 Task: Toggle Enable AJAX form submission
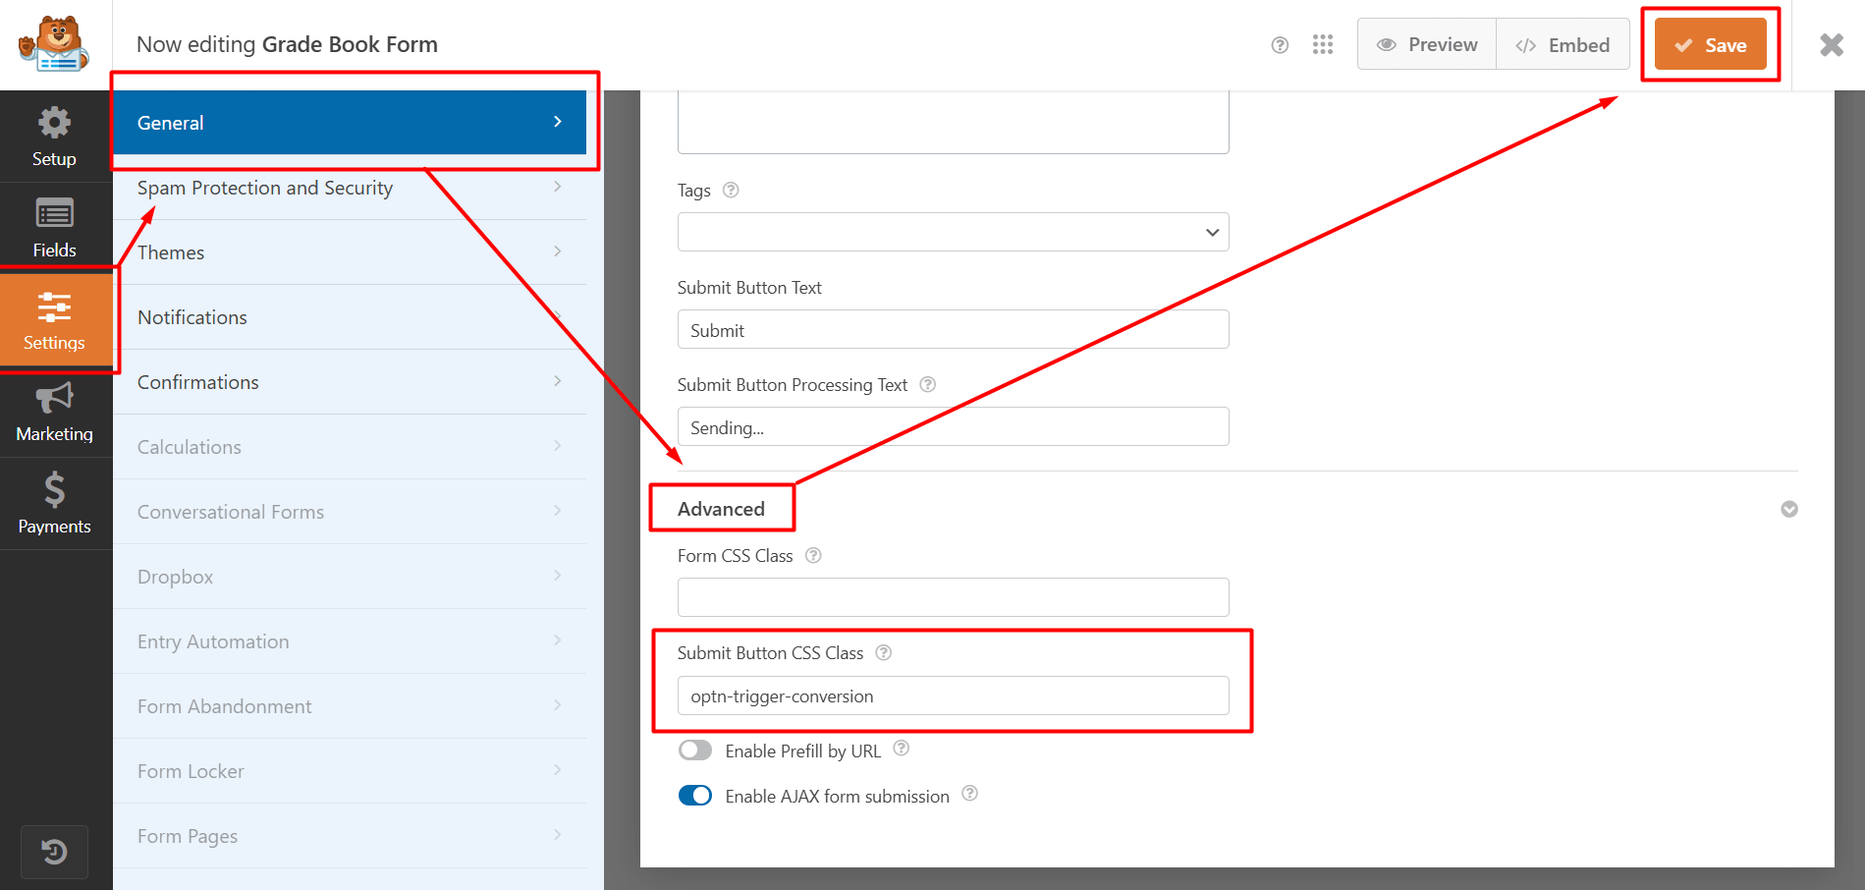pos(695,796)
